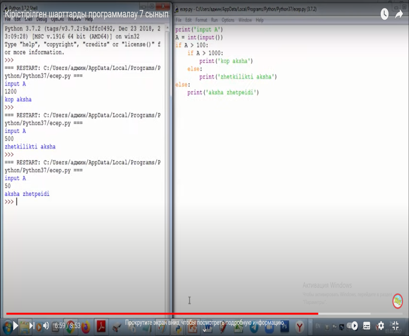Expand more info chevron below scroll hint
Viewport: 409px width, 336px height.
[204, 330]
